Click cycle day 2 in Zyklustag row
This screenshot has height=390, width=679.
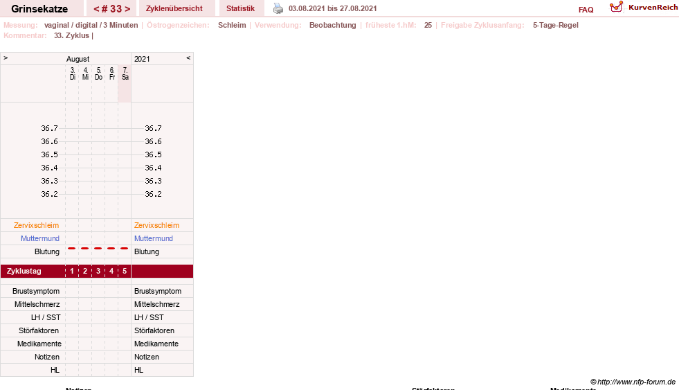[85, 272]
